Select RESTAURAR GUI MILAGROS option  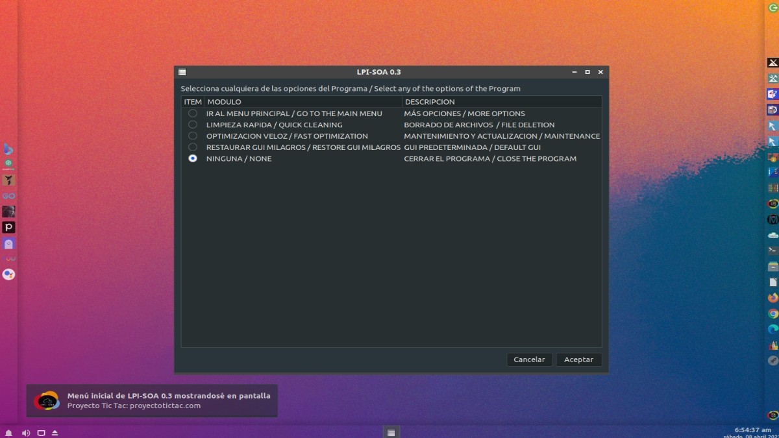point(193,147)
